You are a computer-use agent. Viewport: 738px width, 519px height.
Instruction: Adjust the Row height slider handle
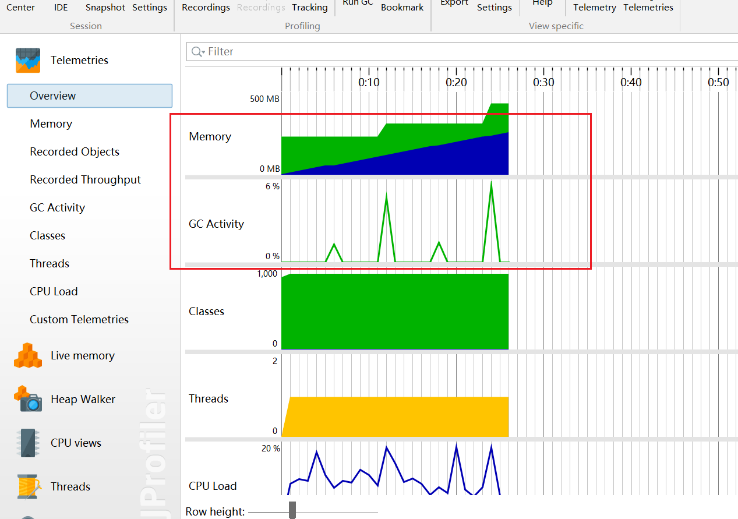point(292,510)
